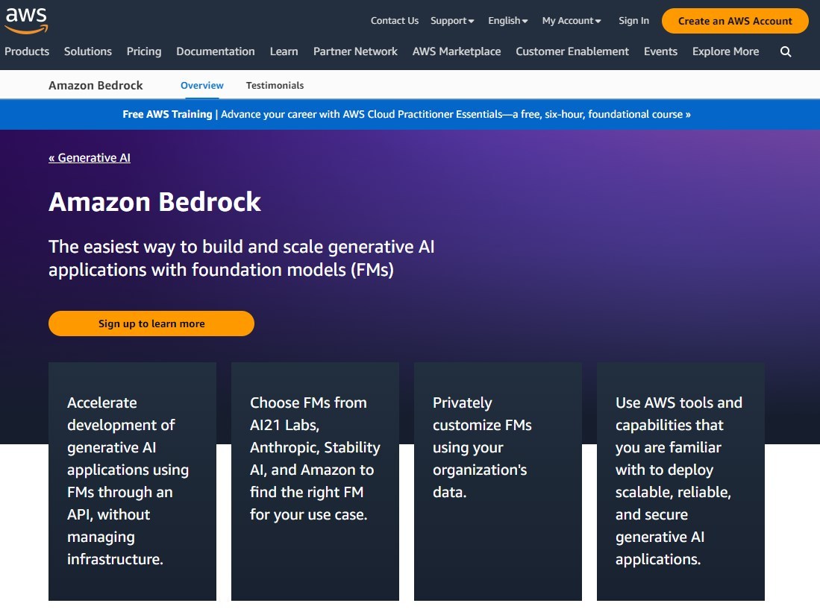
Task: Expand the Support dropdown
Action: click(452, 21)
